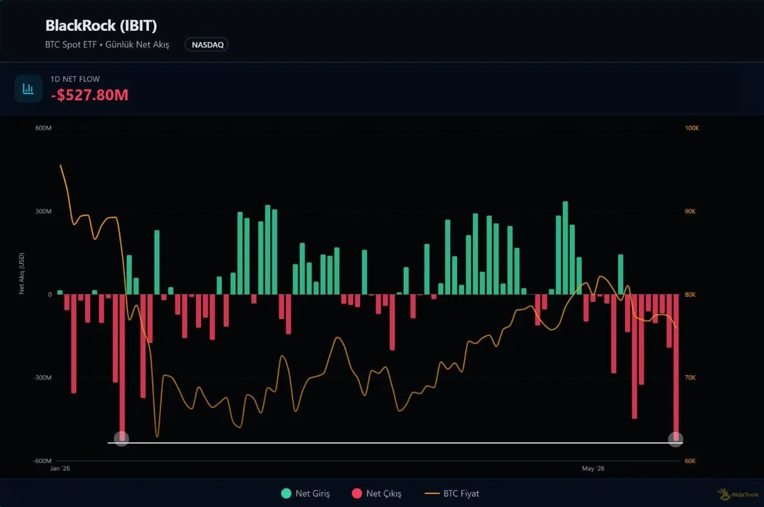Click the 1D NET FLOW label
This screenshot has width=764, height=507.
[75, 79]
